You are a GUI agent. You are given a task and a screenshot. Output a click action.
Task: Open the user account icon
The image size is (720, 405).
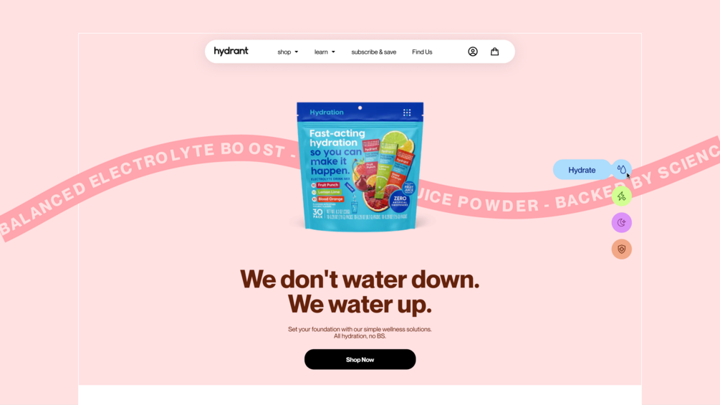[x=473, y=52]
